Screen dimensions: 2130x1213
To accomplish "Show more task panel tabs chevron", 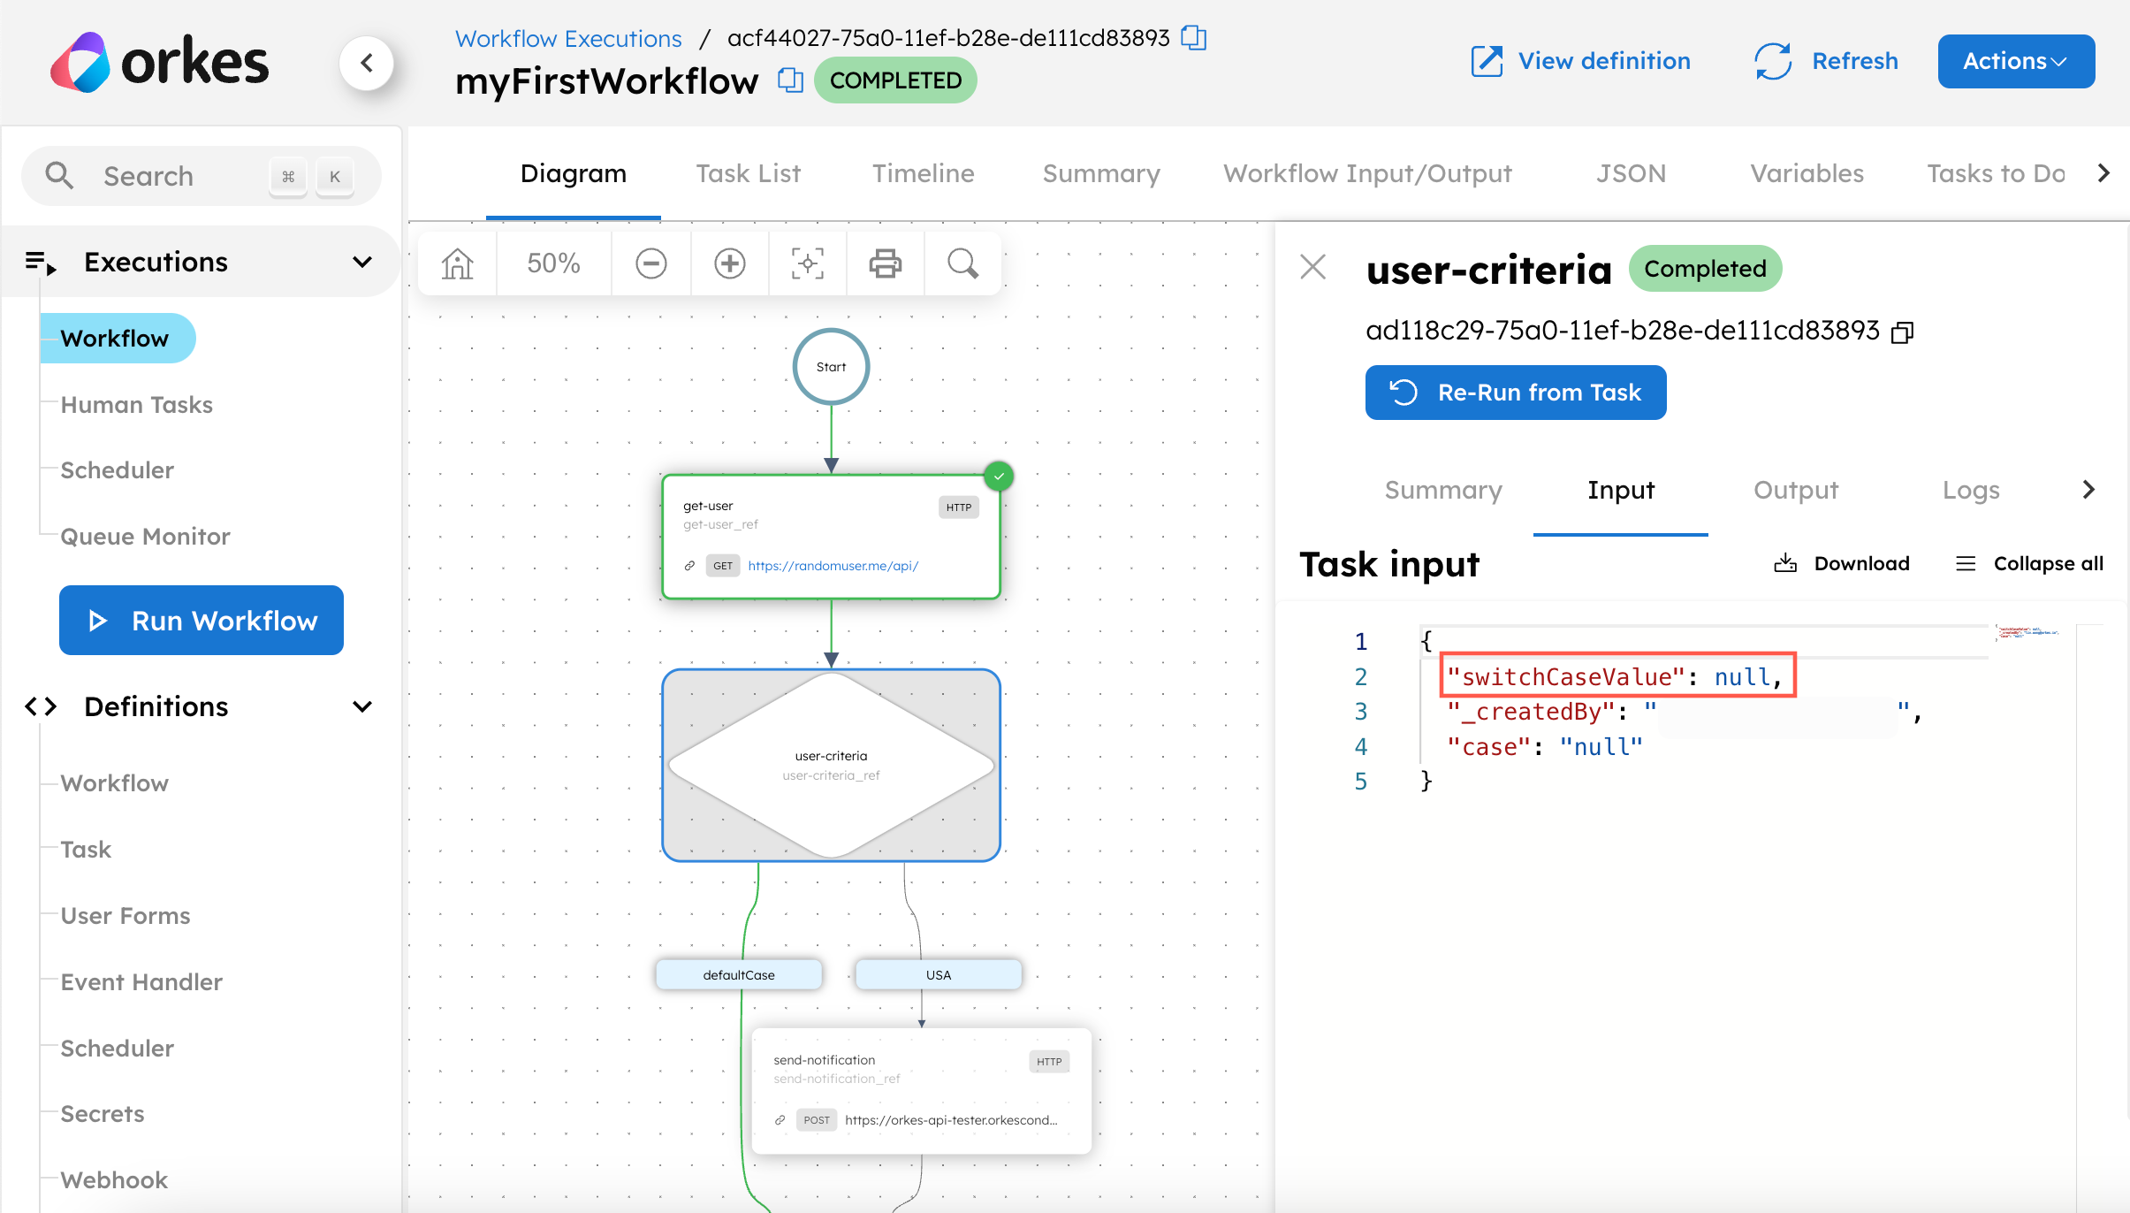I will click(2088, 490).
